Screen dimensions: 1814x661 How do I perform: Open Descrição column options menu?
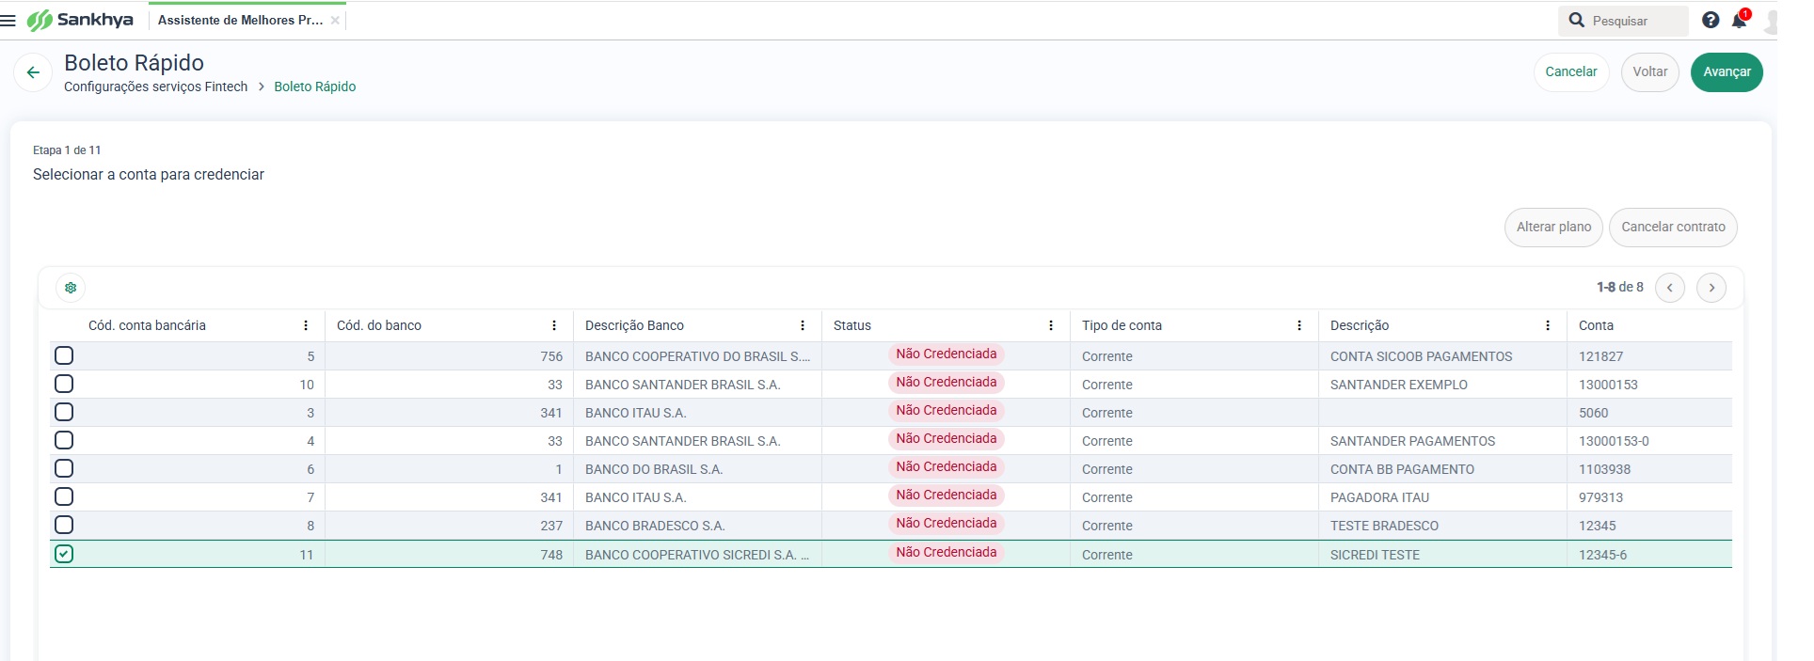(x=1548, y=325)
